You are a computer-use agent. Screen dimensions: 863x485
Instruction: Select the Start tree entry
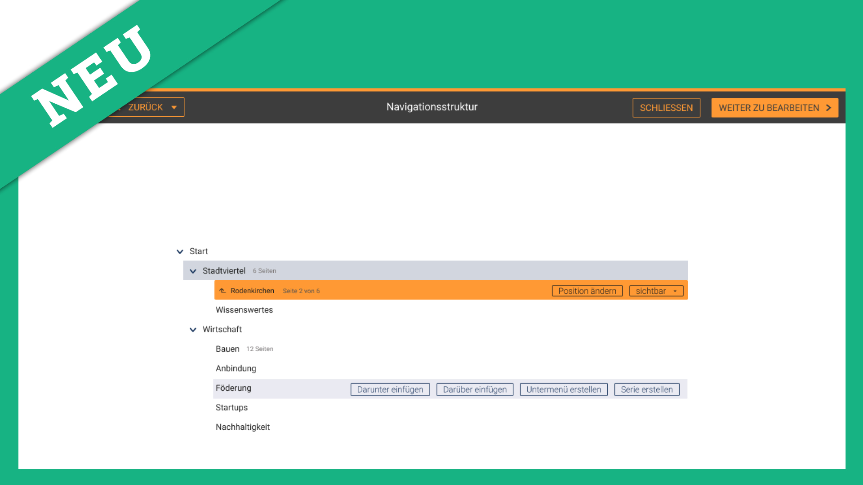click(199, 251)
